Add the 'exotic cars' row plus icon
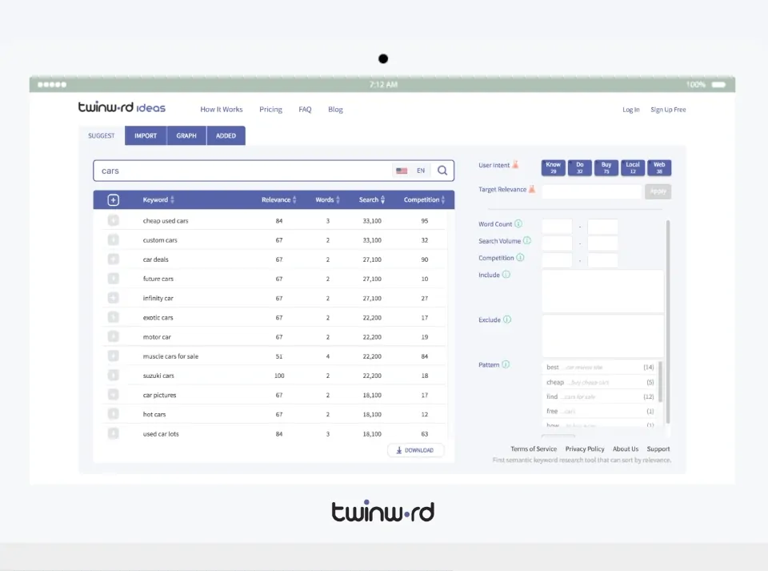 click(113, 318)
